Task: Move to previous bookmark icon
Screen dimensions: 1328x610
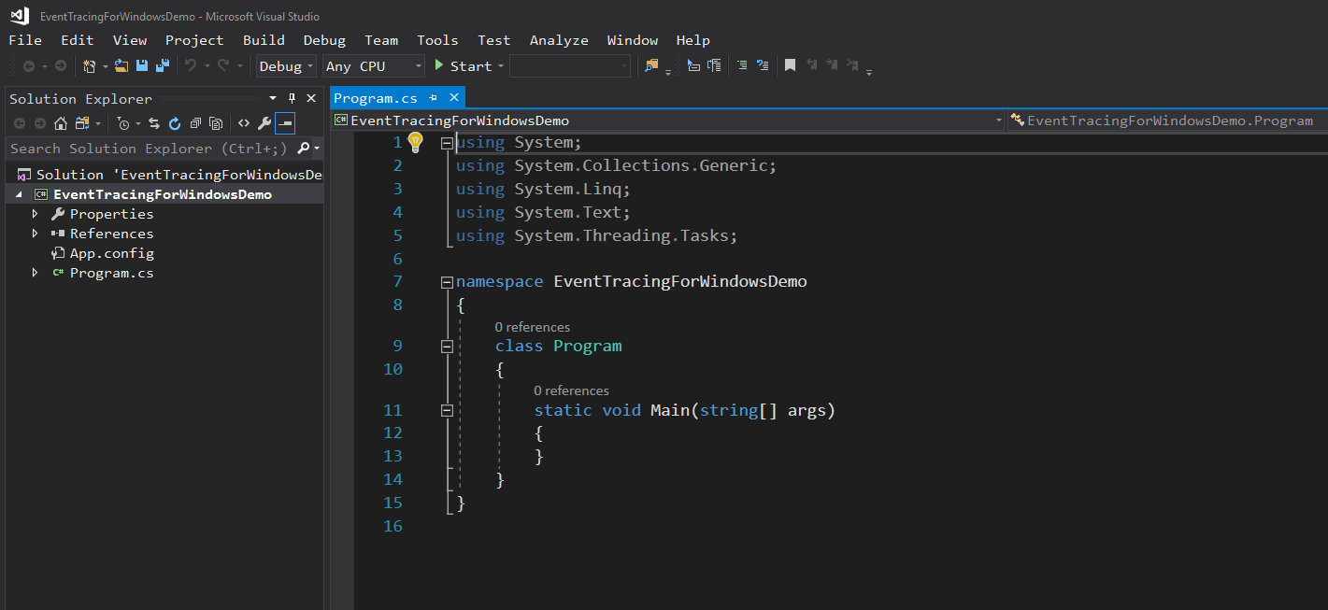Action: 811,66
